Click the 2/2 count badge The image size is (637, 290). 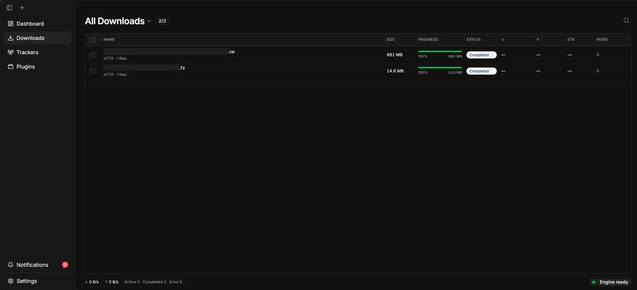[x=162, y=21]
